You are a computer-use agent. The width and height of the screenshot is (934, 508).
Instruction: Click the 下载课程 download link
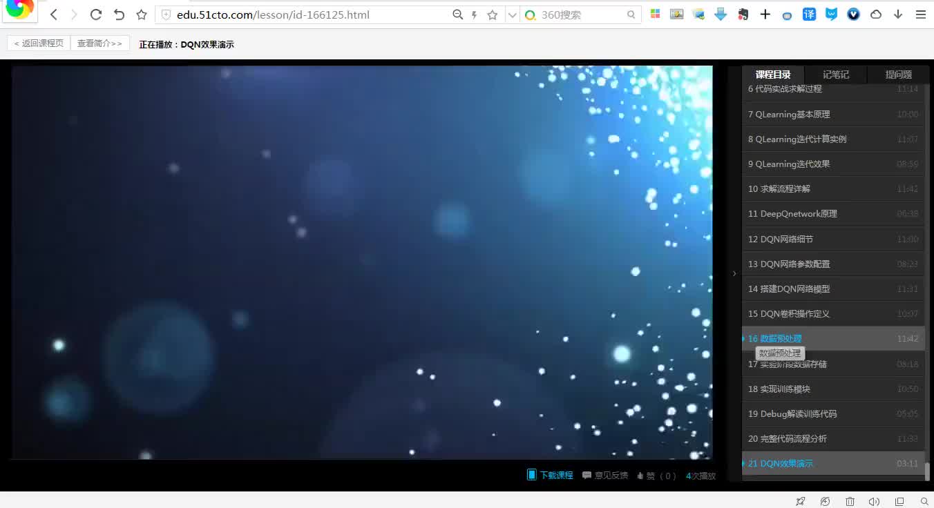click(x=550, y=475)
